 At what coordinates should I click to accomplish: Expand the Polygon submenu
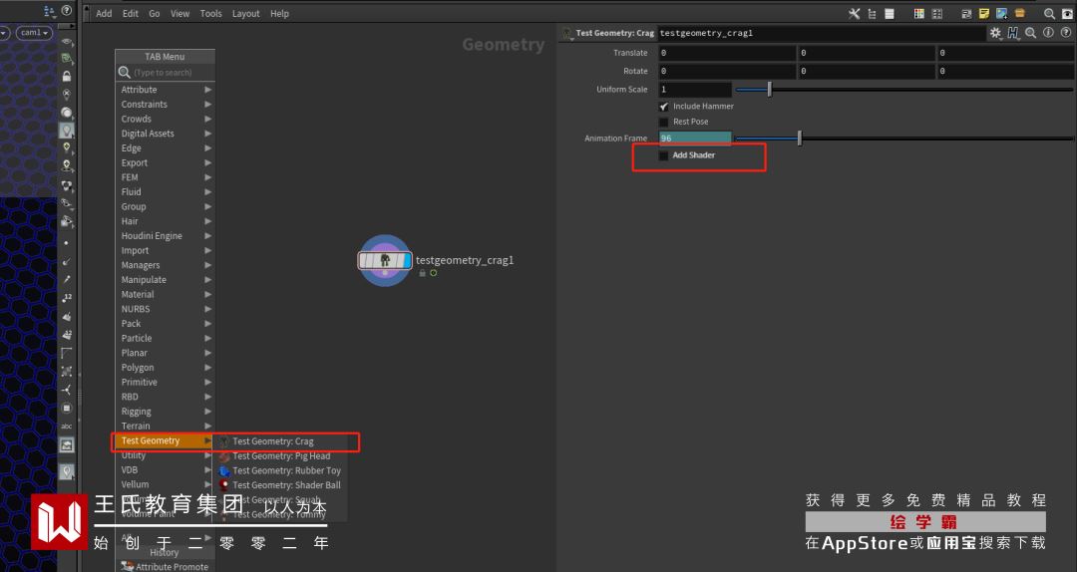click(x=165, y=368)
